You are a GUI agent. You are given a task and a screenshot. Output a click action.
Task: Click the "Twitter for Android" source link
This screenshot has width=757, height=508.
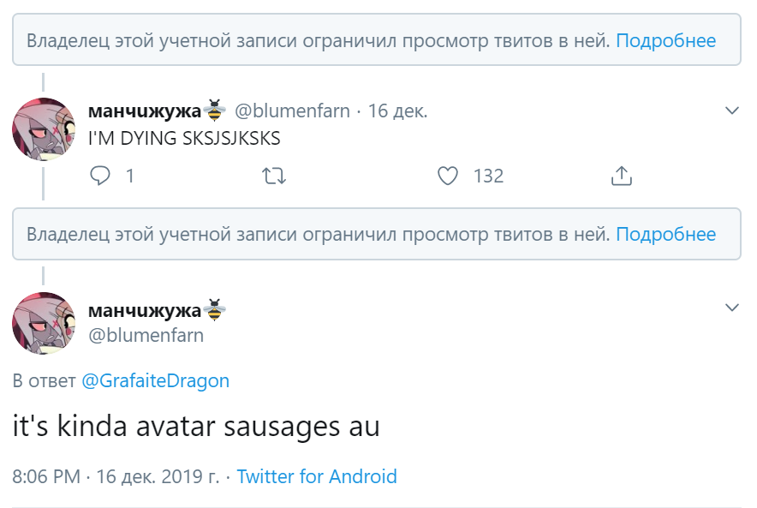click(x=317, y=476)
